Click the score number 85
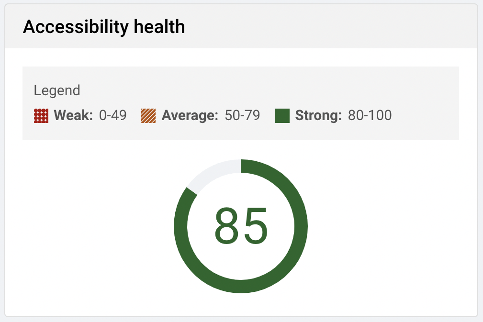Viewport: 483px width, 322px height. 241,227
